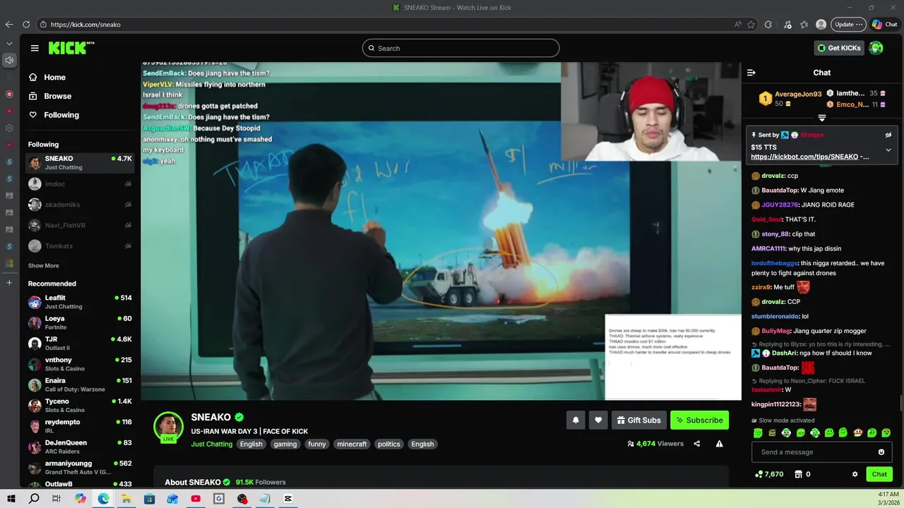Click the Gift Subs button

638,420
